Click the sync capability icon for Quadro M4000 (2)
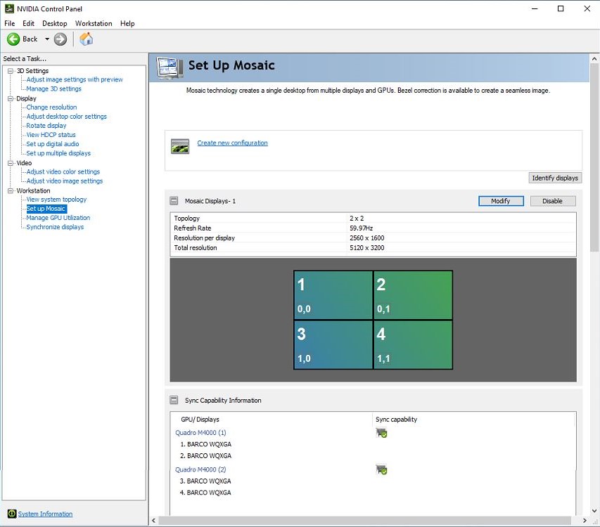600x527 pixels. click(x=381, y=469)
